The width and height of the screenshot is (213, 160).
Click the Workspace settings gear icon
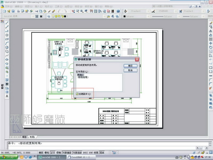[x=37, y=17]
